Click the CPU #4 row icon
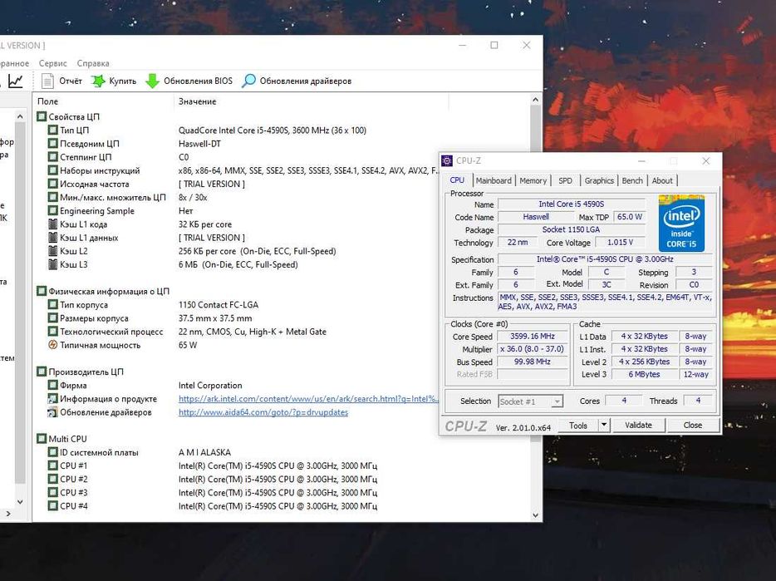Screen dimensions: 776x581 (x=53, y=505)
